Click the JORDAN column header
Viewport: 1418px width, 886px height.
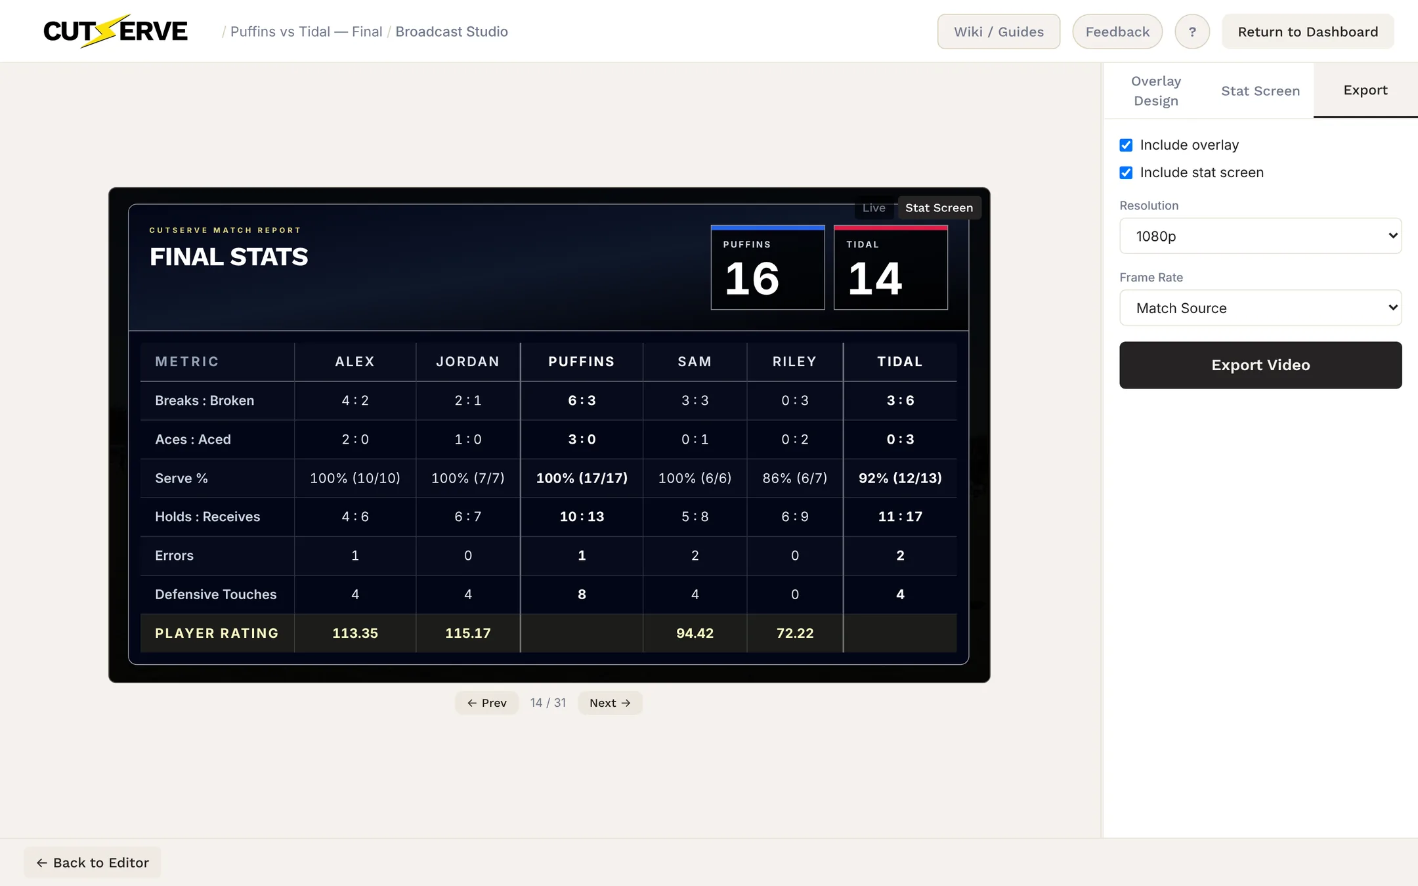tap(468, 362)
